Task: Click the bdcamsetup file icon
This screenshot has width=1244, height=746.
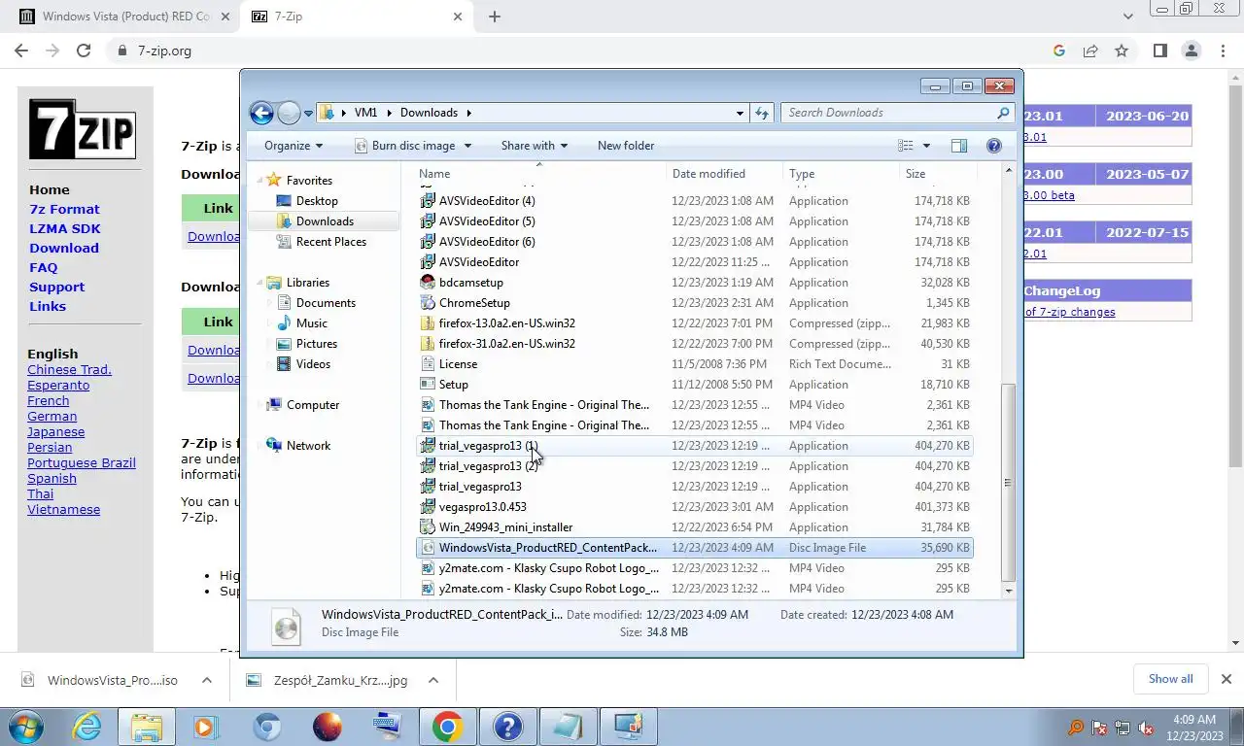Action: 428,283
